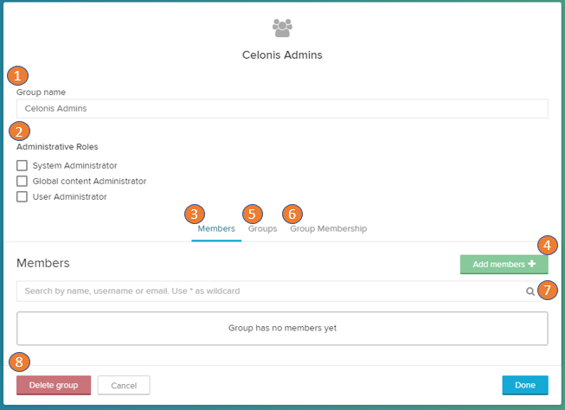Click the group people icon at top
The image size is (565, 410).
[x=282, y=29]
